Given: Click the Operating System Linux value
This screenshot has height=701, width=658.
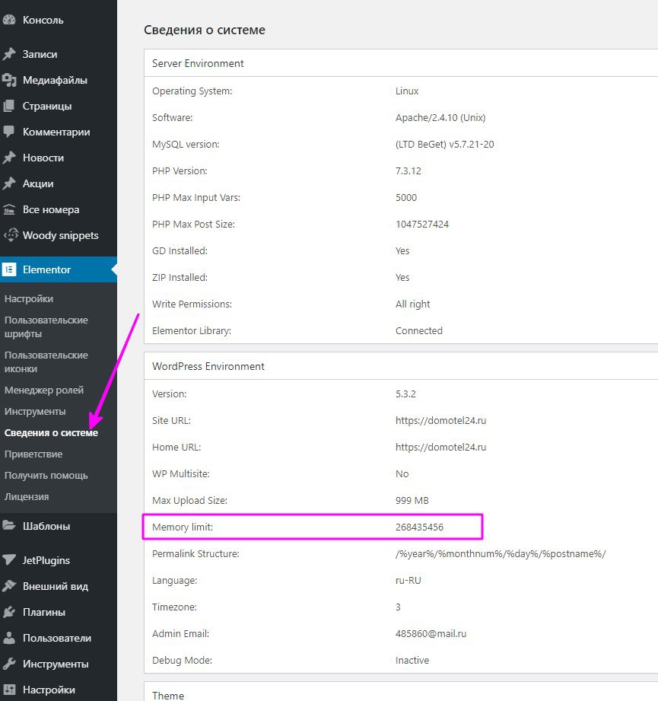Looking at the screenshot, I should coord(406,91).
